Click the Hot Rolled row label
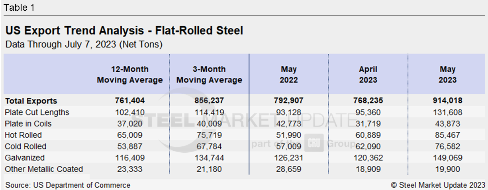This screenshot has height=190, width=488. (23, 135)
